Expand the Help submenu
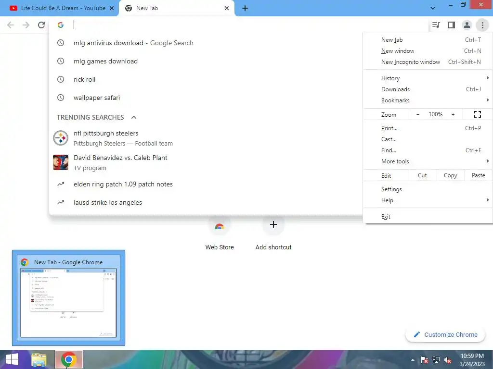493x369 pixels. [x=428, y=200]
